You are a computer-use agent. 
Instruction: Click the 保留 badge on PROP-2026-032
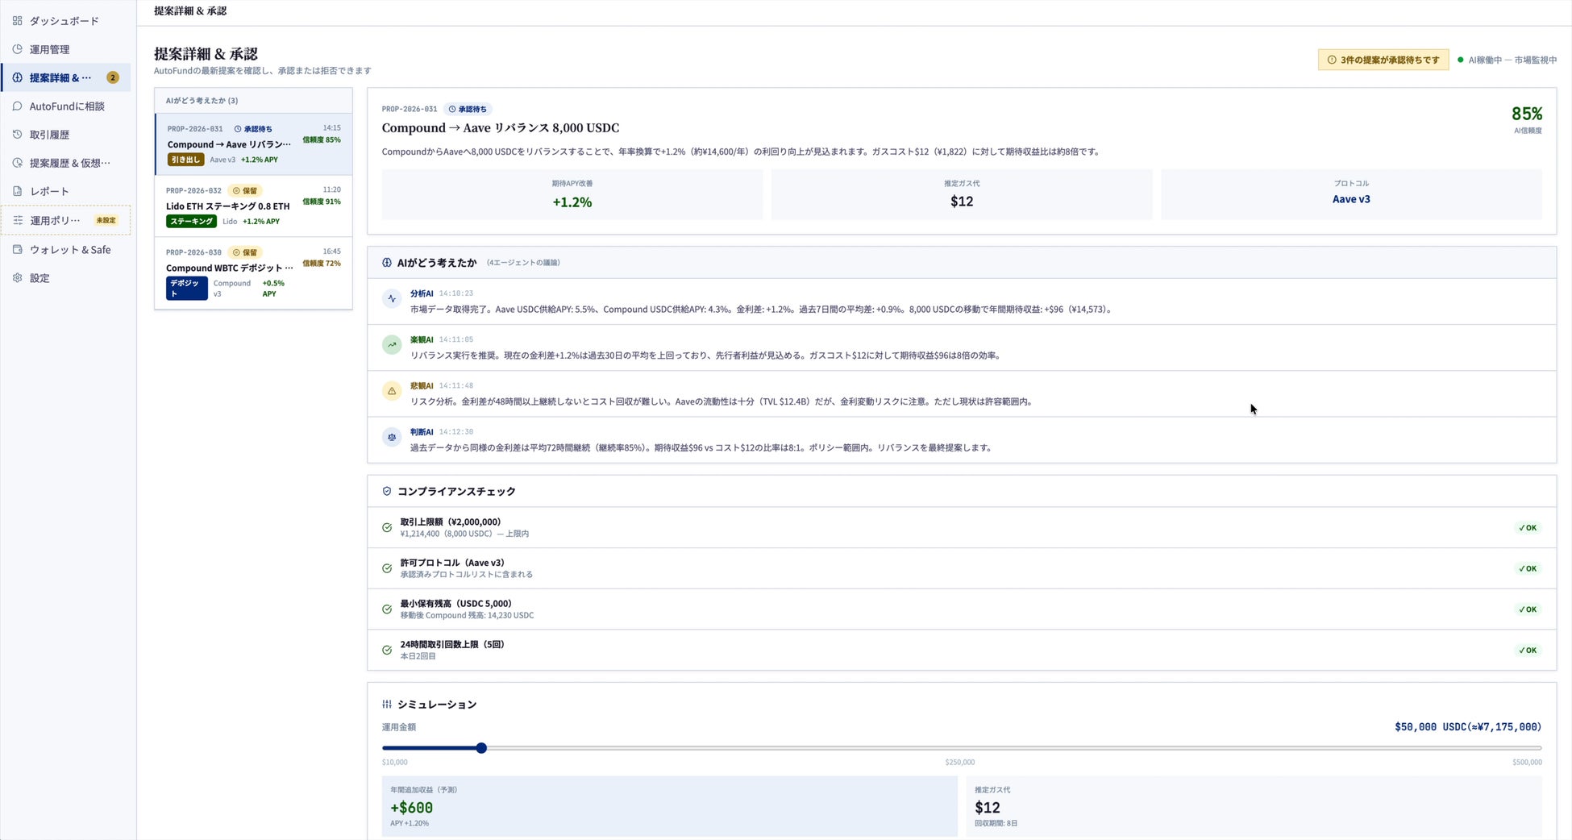(244, 191)
